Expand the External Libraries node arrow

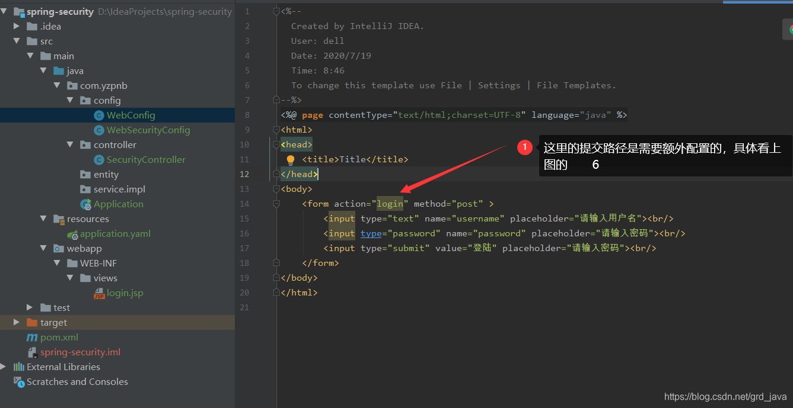click(4, 367)
